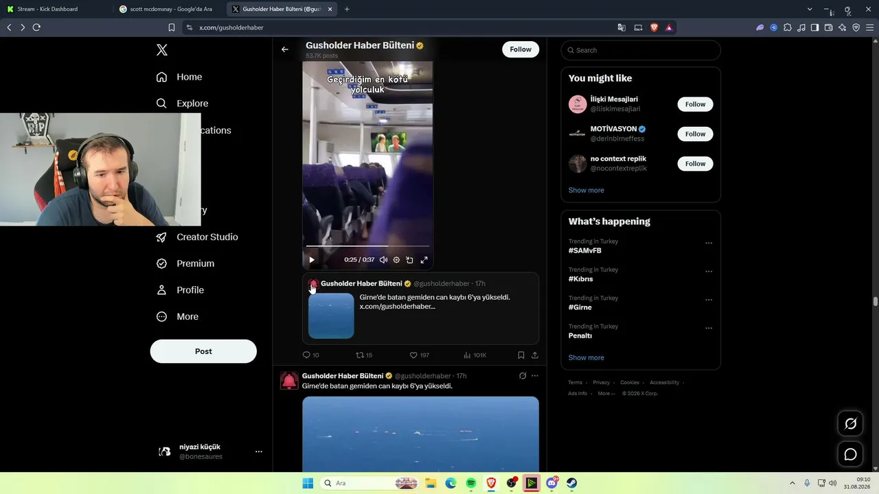Open Creator Studio in the sidebar
This screenshot has width=879, height=494.
[x=197, y=237]
